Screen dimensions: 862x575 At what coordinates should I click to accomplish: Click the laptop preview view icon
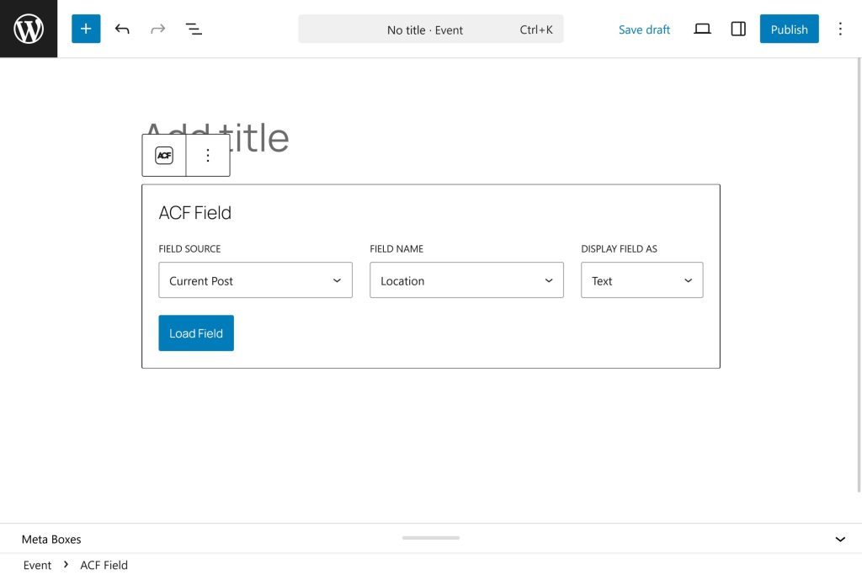[x=702, y=29]
